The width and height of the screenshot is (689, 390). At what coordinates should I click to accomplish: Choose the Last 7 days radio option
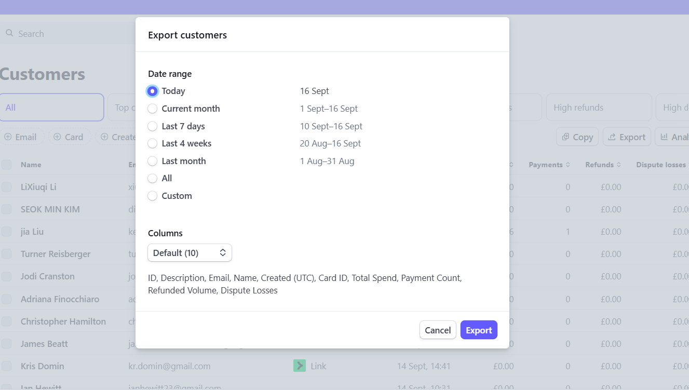tap(153, 126)
